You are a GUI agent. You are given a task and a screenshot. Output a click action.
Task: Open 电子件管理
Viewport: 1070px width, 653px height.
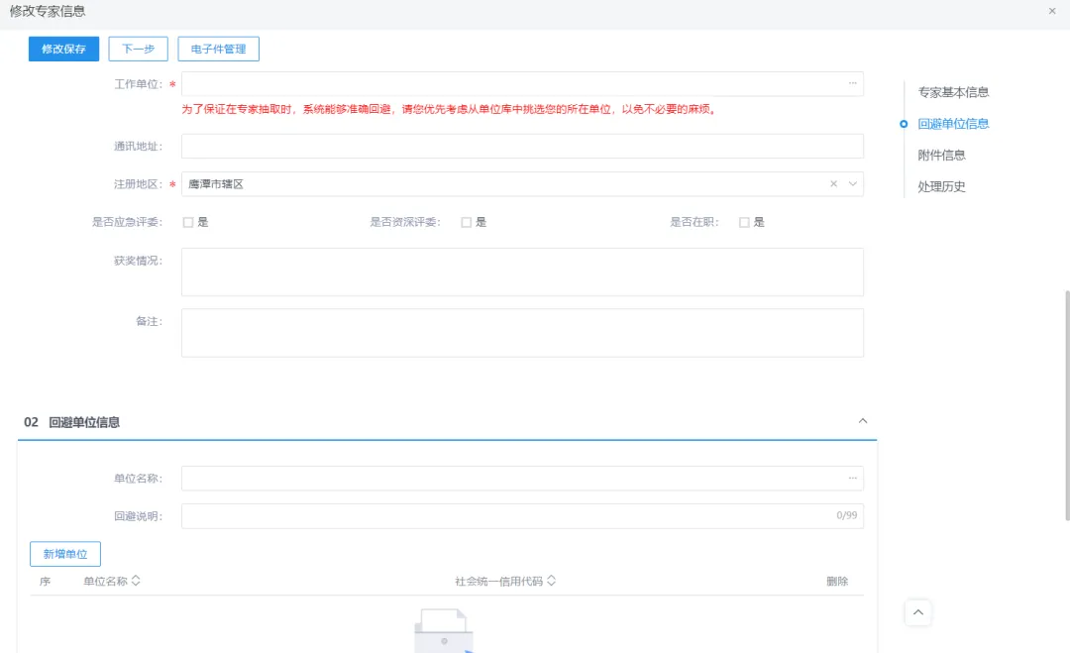click(x=218, y=50)
